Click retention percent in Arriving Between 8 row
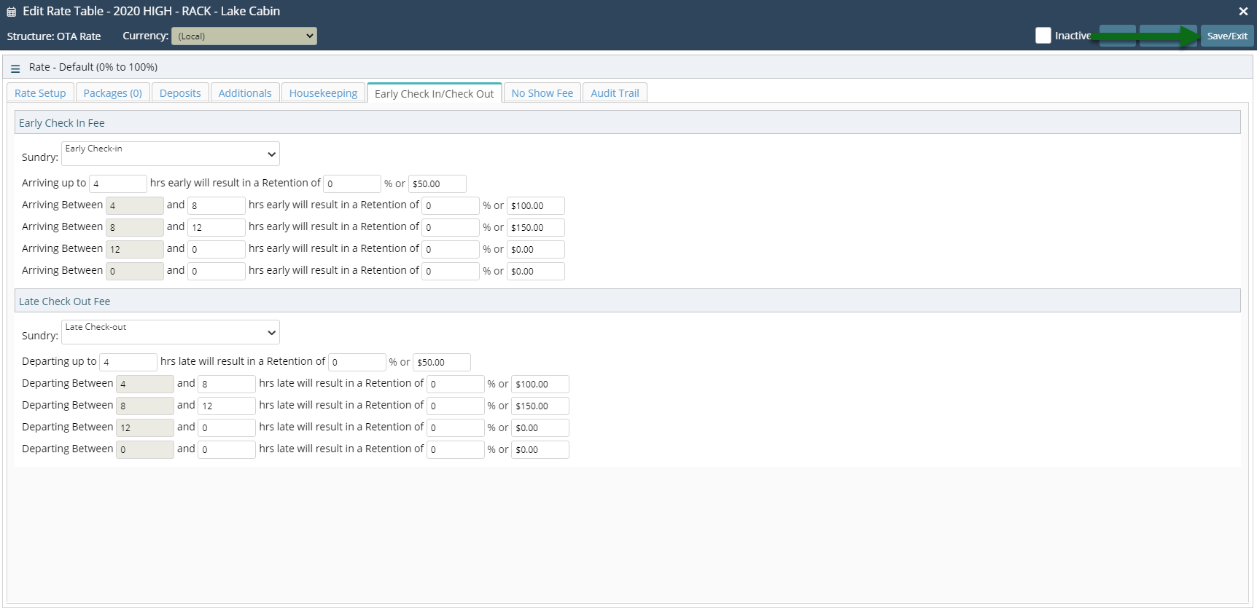Image resolution: width=1257 pixels, height=611 pixels. click(x=451, y=227)
